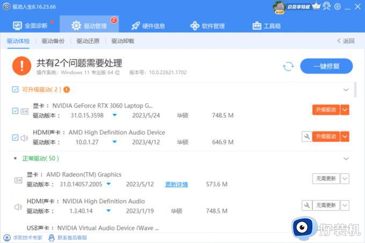
Task: Open the settings gear icon in title bar
Action: (x=337, y=6)
